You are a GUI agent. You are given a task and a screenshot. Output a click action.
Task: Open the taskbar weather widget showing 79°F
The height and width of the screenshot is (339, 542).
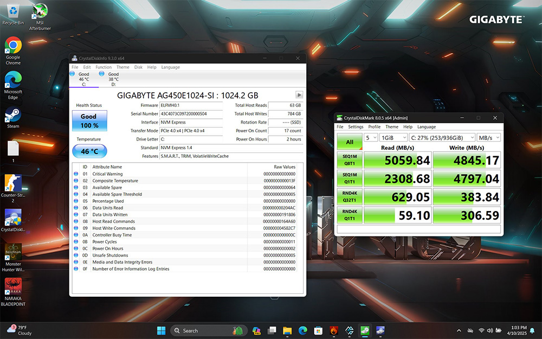(20, 330)
